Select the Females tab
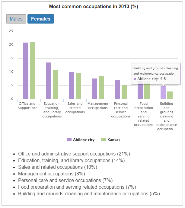 pos(41,19)
